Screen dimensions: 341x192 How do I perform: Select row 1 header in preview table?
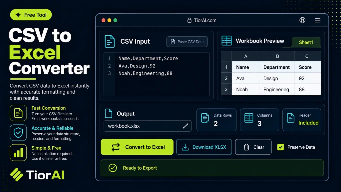tap(226, 67)
